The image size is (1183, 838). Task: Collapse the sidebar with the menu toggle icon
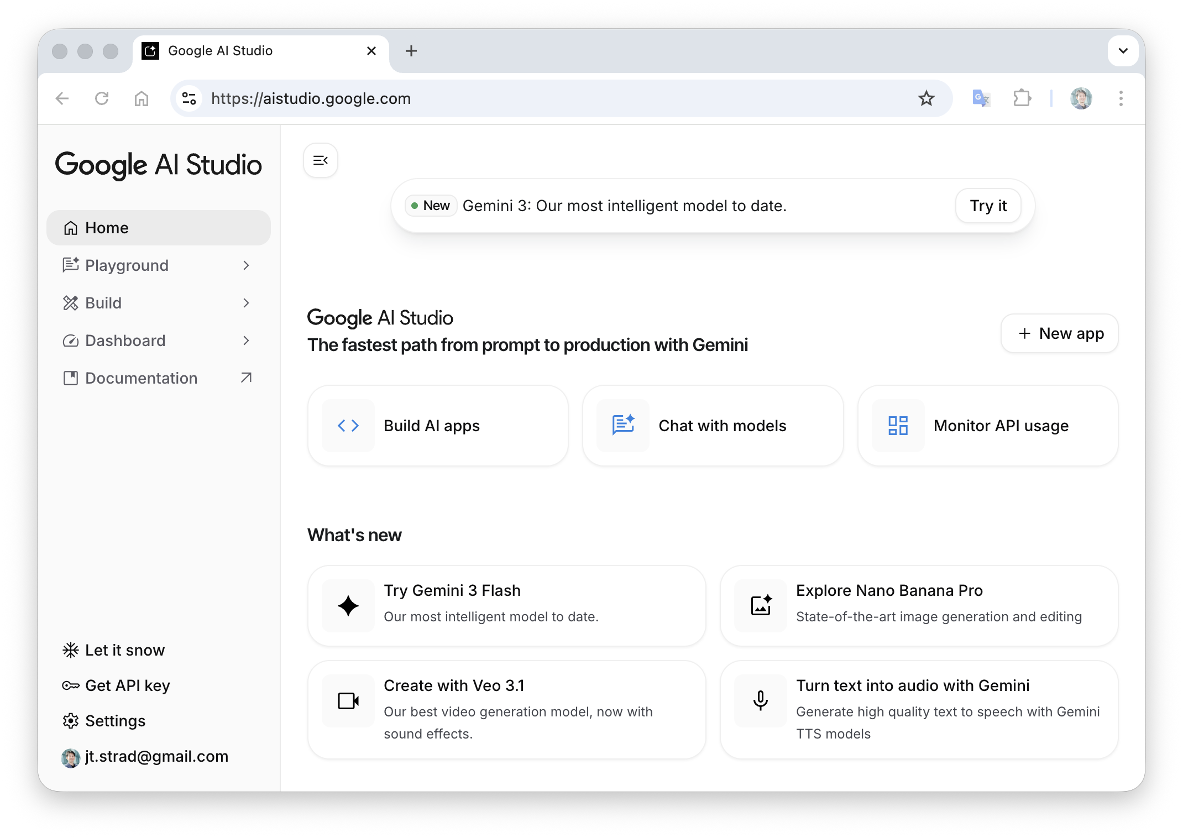(x=321, y=160)
